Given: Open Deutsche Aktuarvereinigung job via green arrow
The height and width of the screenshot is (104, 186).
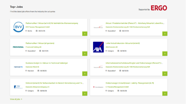Looking at the screenshot, I should pos(85,93).
